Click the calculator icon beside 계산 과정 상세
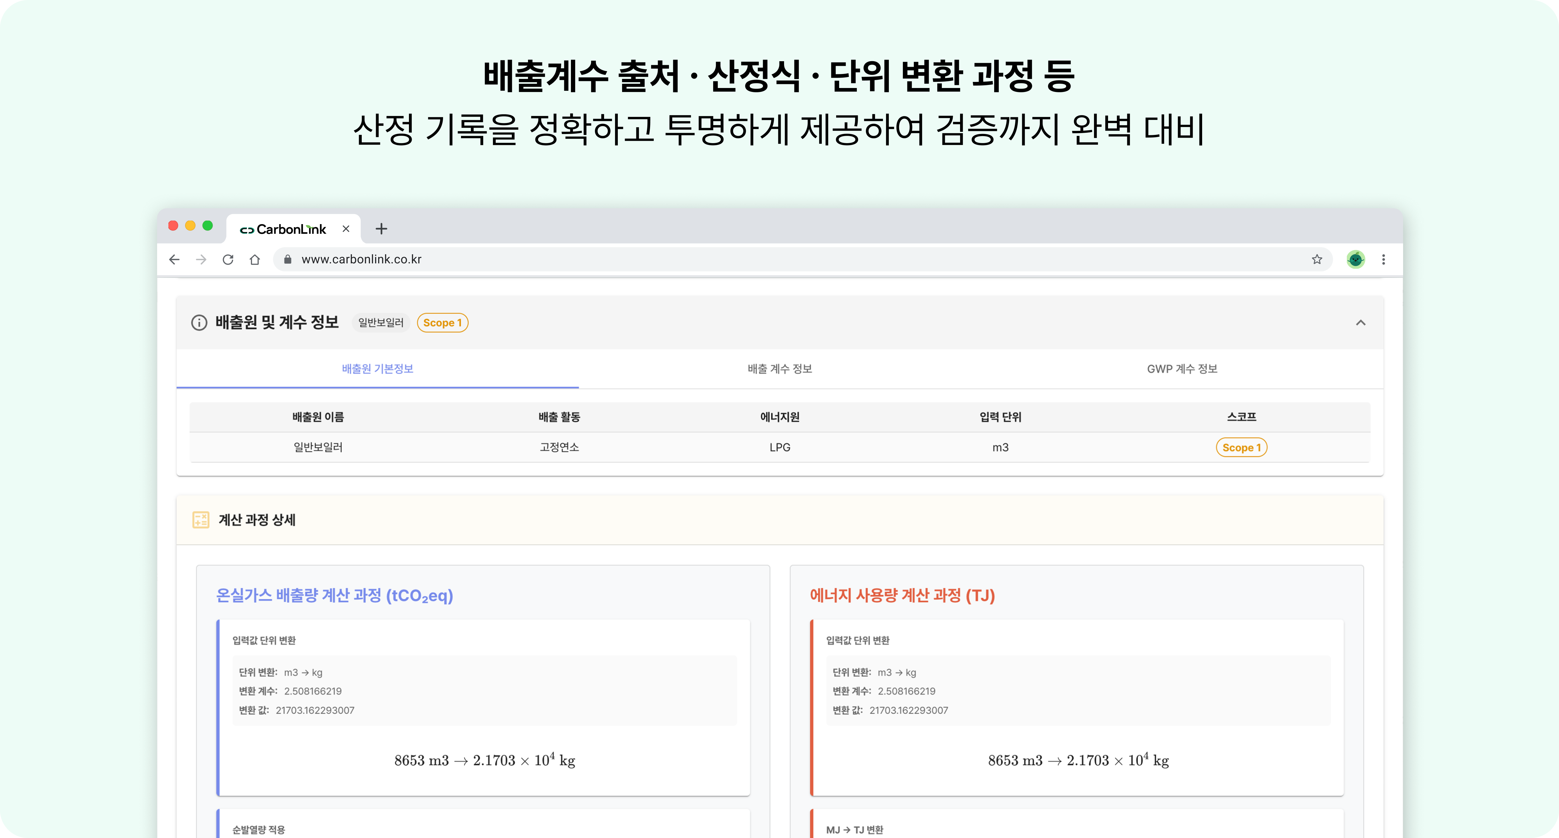 pos(200,520)
